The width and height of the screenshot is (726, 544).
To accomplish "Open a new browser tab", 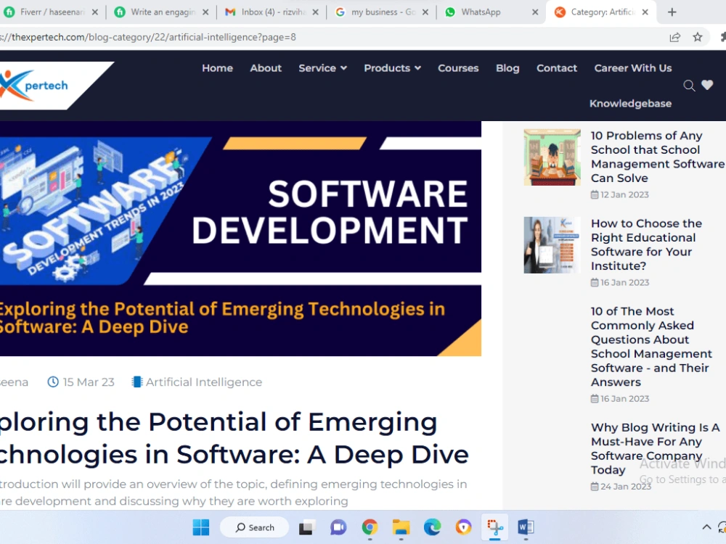I will coord(672,12).
